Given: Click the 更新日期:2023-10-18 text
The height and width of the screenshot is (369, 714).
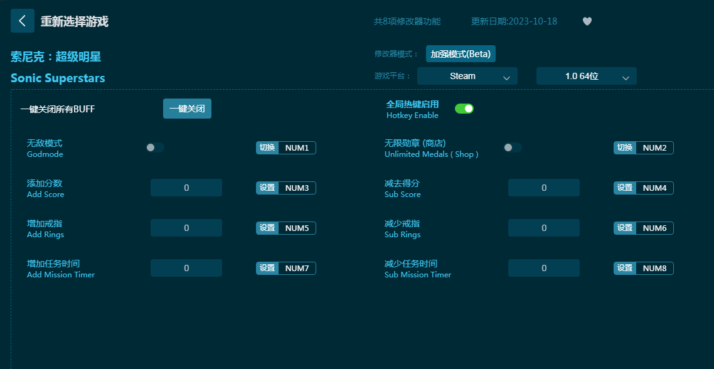Looking at the screenshot, I should click(514, 21).
